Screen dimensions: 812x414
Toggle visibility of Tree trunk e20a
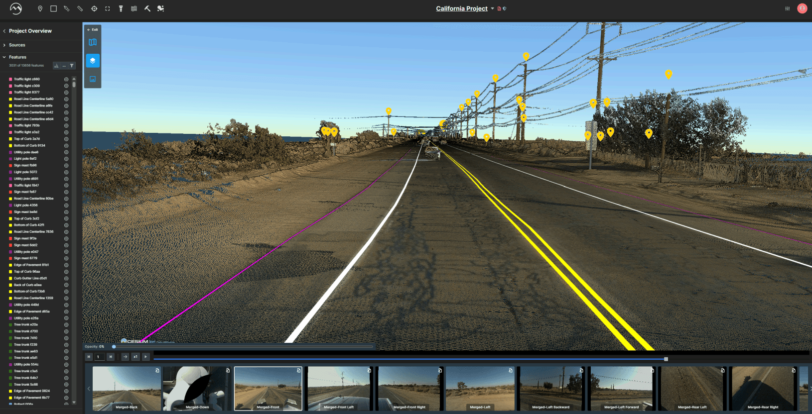point(66,325)
